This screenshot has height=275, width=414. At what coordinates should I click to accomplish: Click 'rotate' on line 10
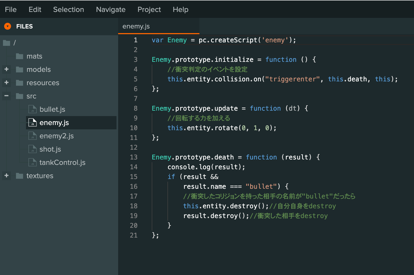(x=226, y=128)
